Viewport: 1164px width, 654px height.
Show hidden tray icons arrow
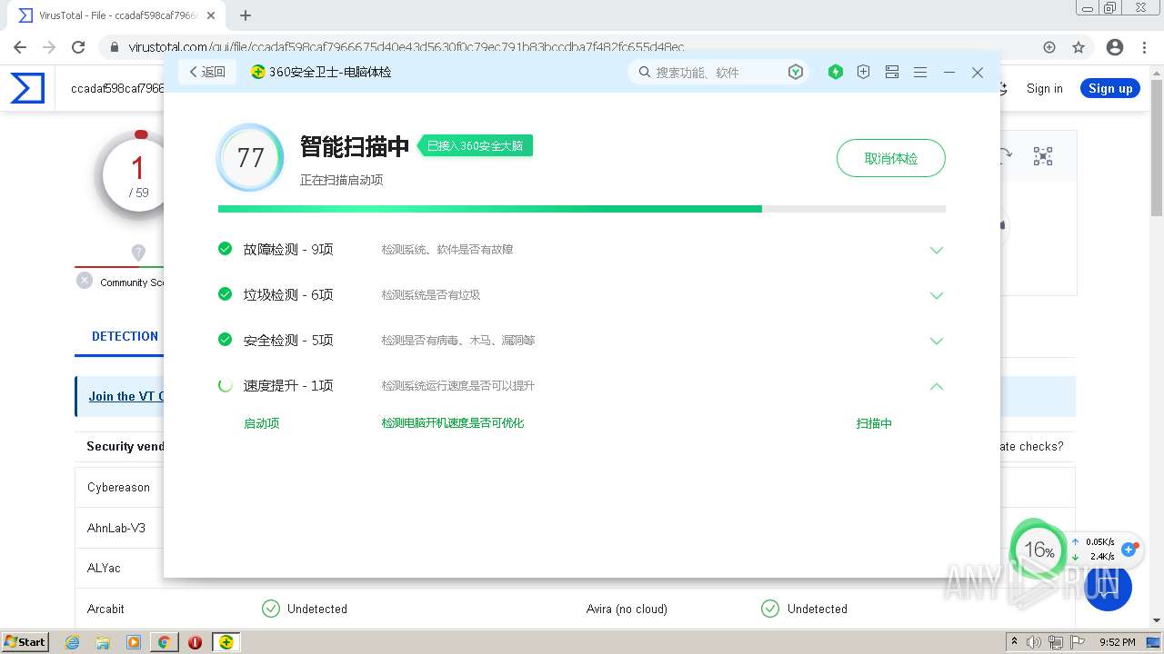tap(1015, 642)
